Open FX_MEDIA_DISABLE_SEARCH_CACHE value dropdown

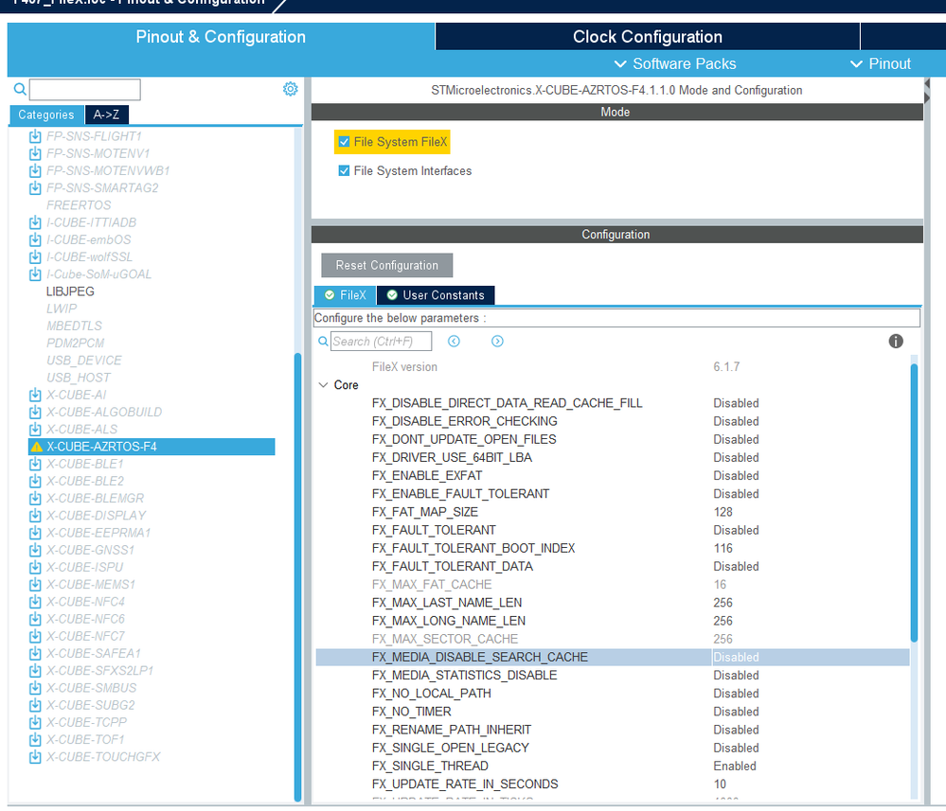click(x=811, y=658)
